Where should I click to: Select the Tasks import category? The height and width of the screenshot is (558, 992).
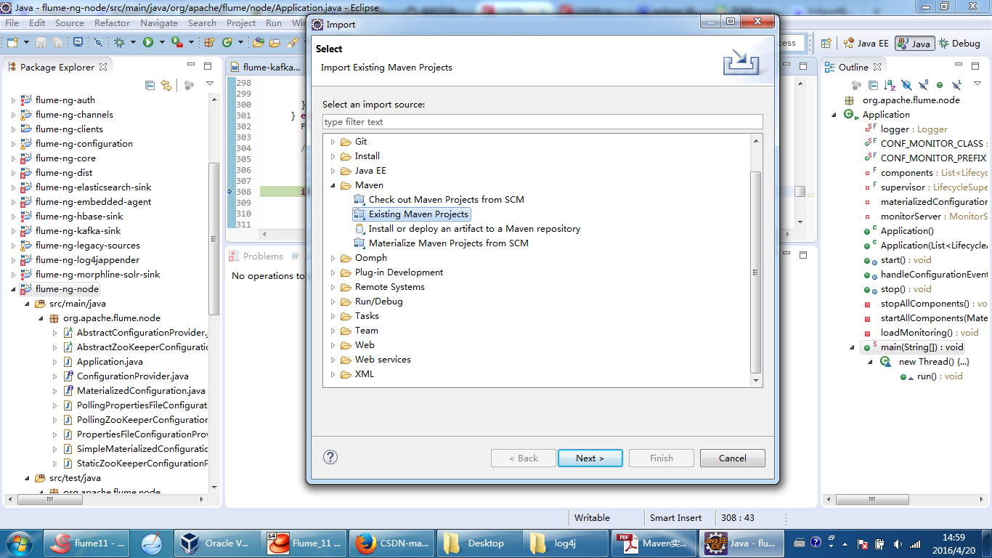pos(367,316)
